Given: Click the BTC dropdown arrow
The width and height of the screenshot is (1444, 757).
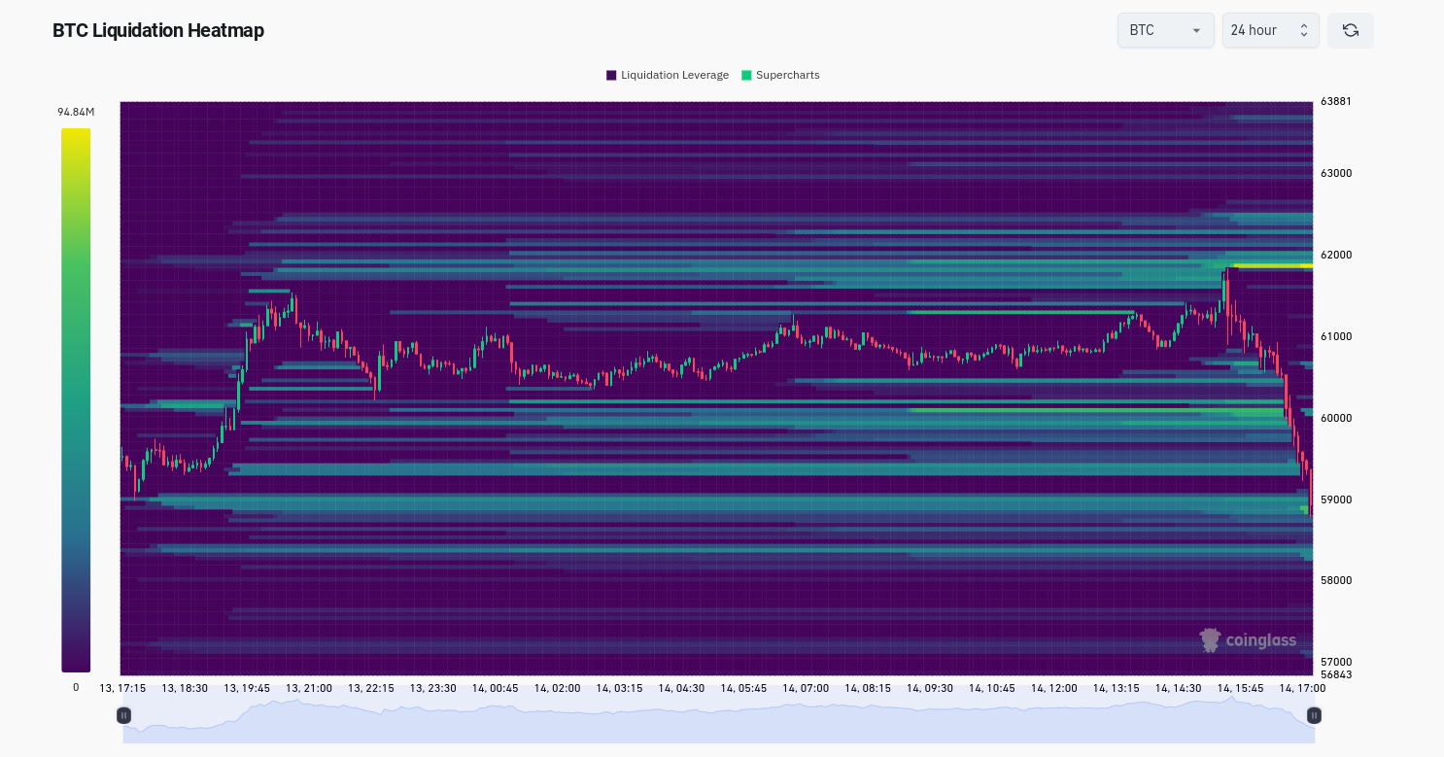Looking at the screenshot, I should pos(1196,31).
